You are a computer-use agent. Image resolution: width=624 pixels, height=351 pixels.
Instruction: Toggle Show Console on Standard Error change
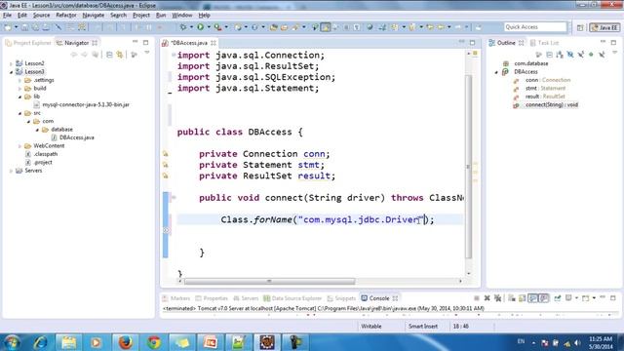[544, 298]
